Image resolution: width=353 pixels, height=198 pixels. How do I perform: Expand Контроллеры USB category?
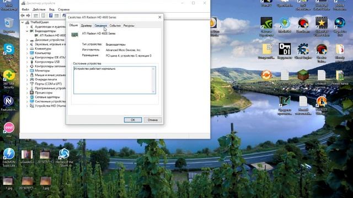pos(27,62)
